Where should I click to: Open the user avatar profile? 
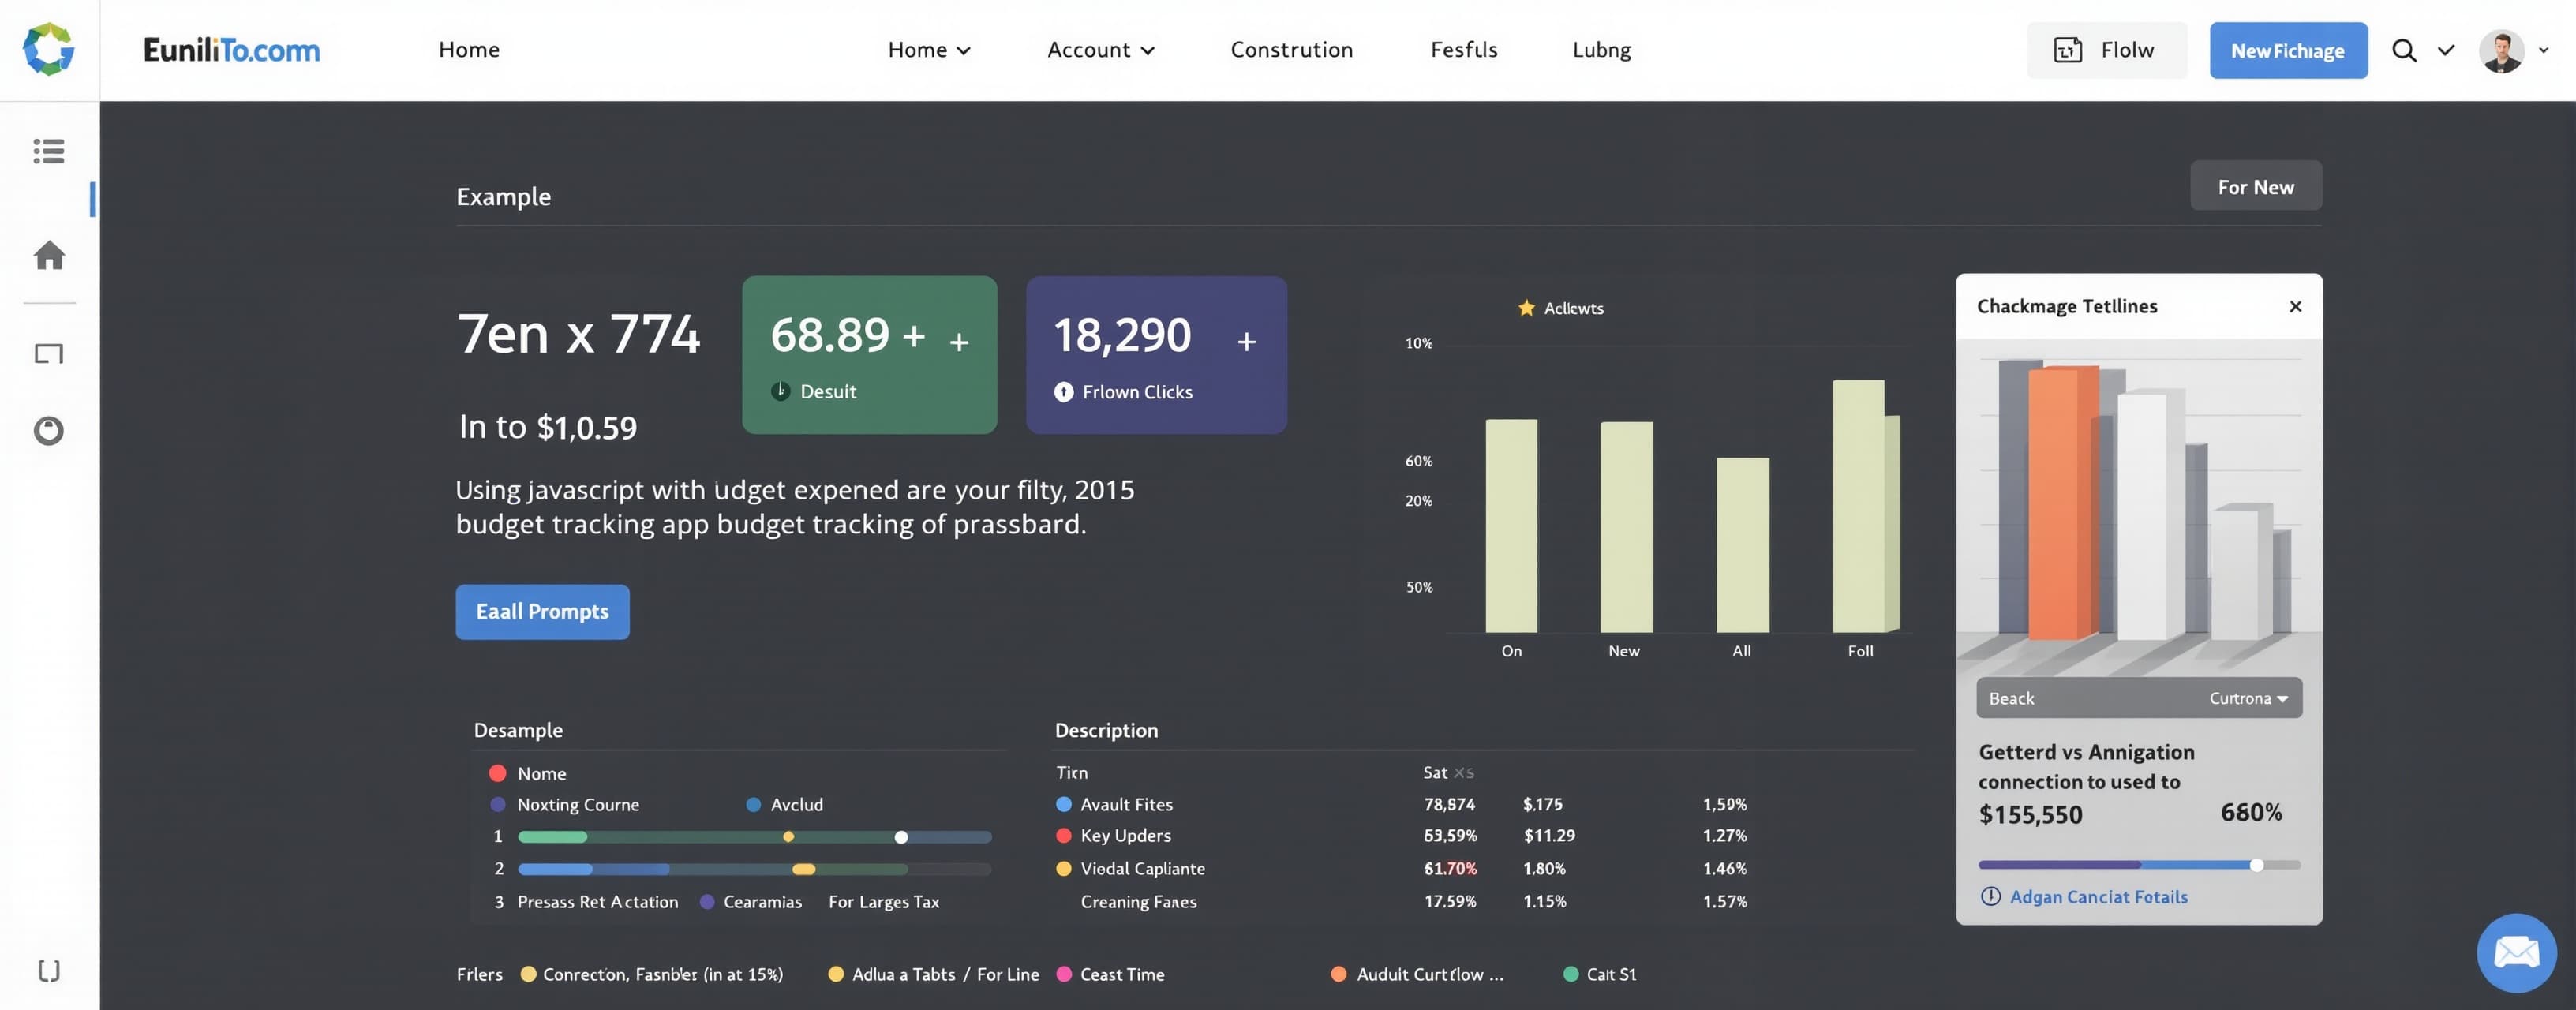tap(2502, 50)
